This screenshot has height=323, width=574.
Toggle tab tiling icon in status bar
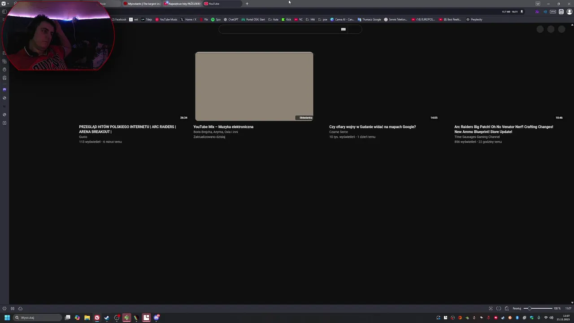pos(499,309)
